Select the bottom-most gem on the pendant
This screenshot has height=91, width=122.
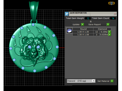35,71
